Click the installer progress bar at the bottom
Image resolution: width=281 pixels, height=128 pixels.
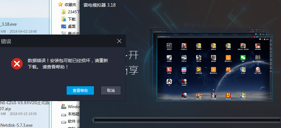pyautogui.click(x=187, y=120)
